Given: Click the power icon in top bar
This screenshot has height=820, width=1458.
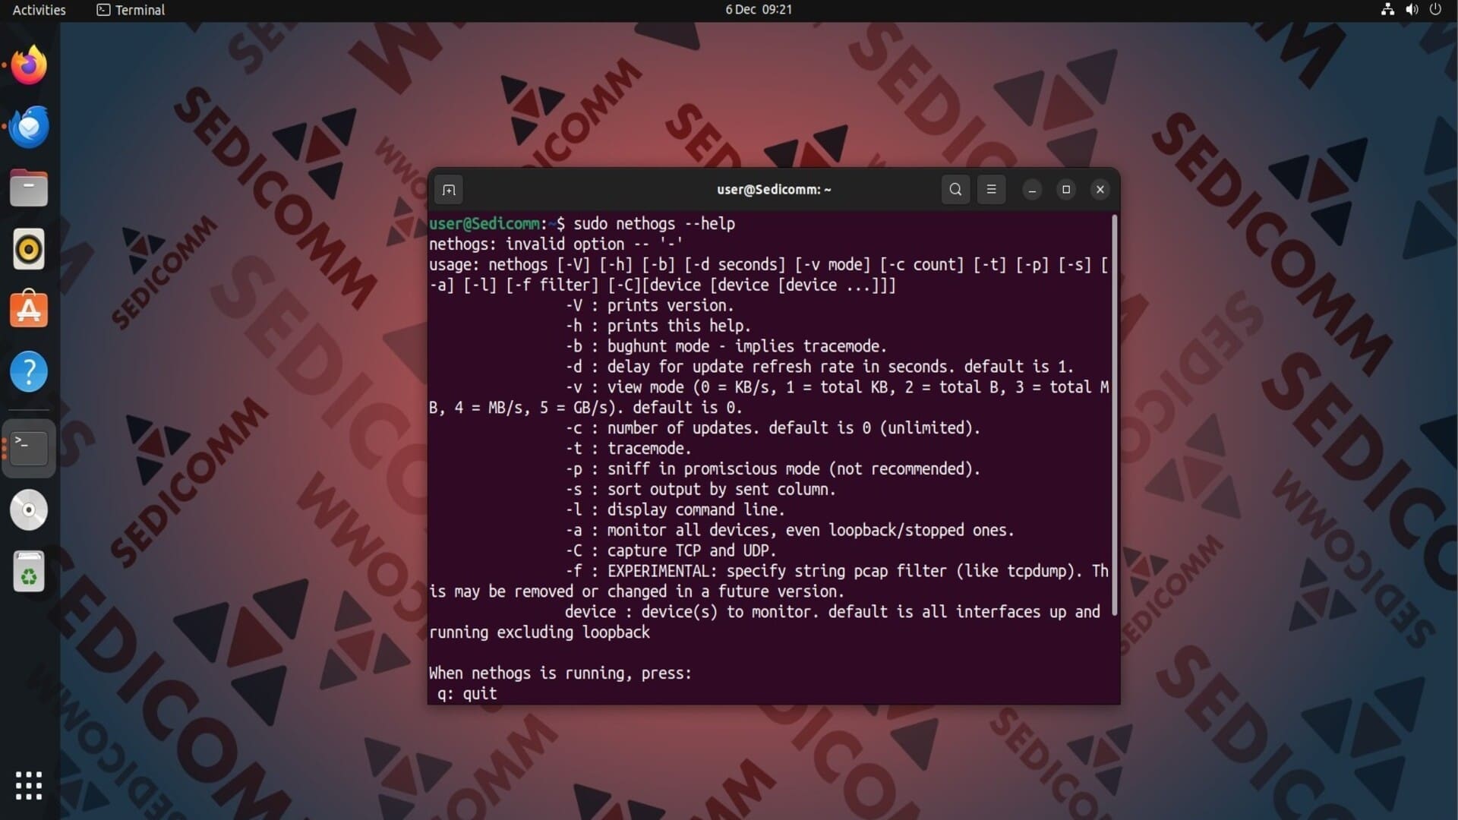Looking at the screenshot, I should (1435, 10).
